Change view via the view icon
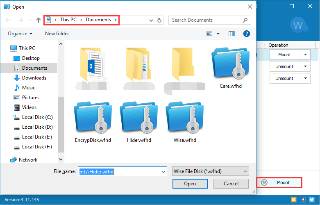This screenshot has height=205, width=320. [x=209, y=34]
